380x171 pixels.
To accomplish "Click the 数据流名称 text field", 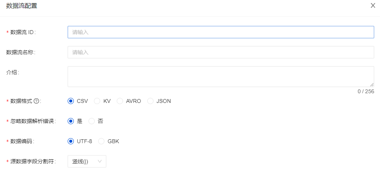I will [x=220, y=52].
